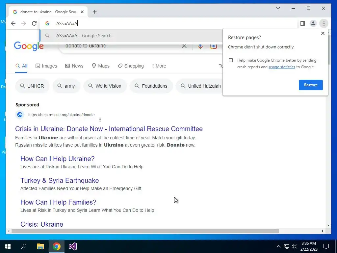Open Chrome's three-dot menu
Screen dimensions: 337x253
click(x=324, y=23)
